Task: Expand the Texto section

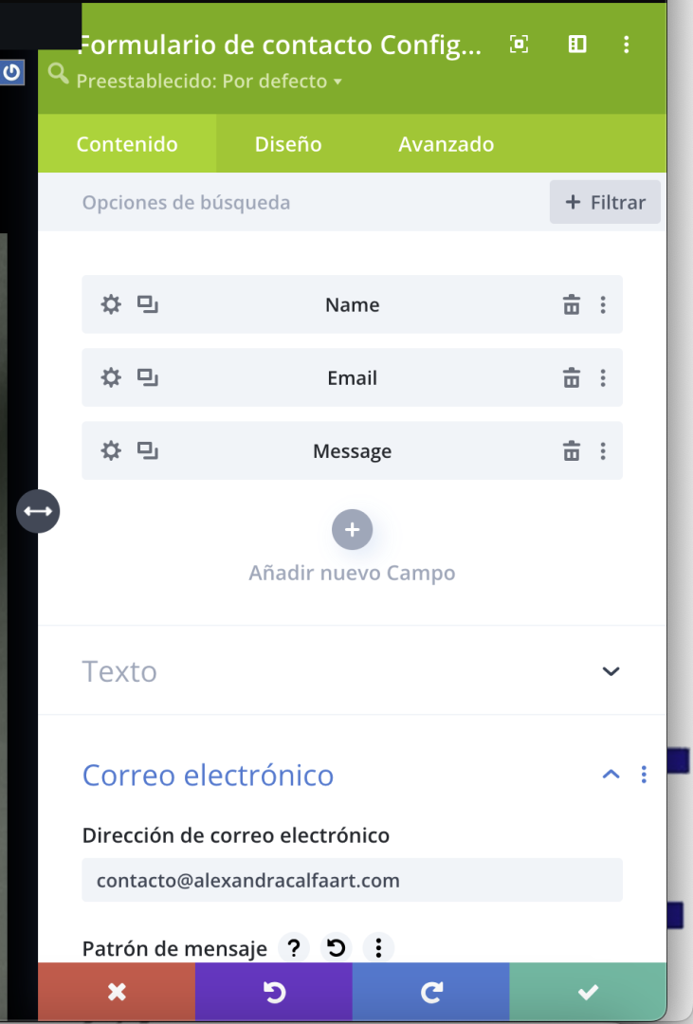Action: coord(611,671)
